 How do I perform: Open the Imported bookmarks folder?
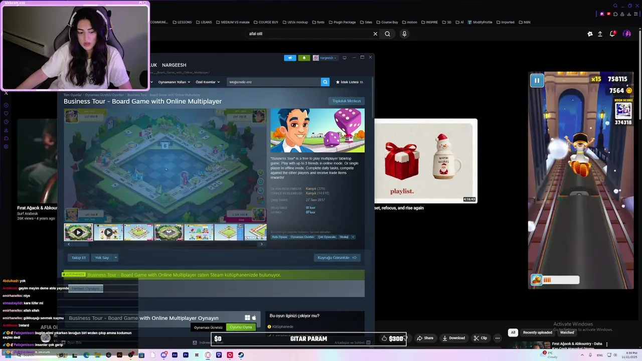coord(505,22)
